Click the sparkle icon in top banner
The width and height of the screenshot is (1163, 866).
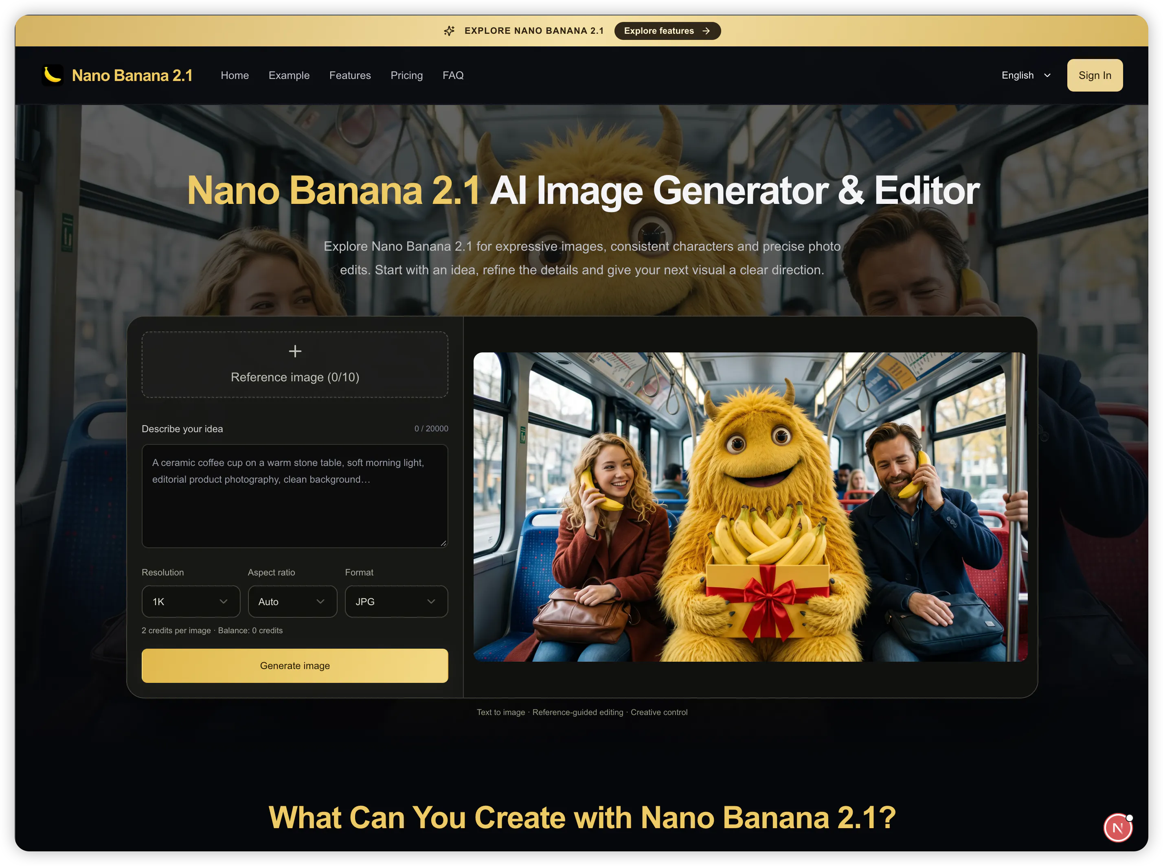[x=449, y=31]
